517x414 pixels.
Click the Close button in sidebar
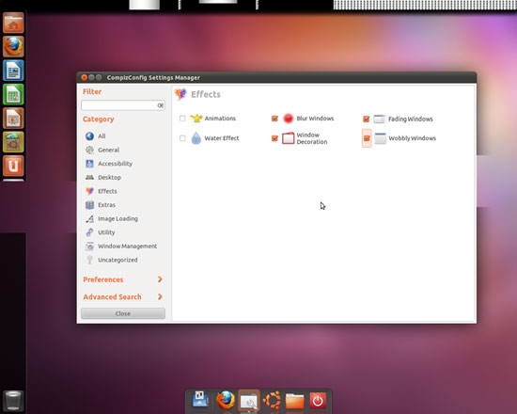point(123,313)
